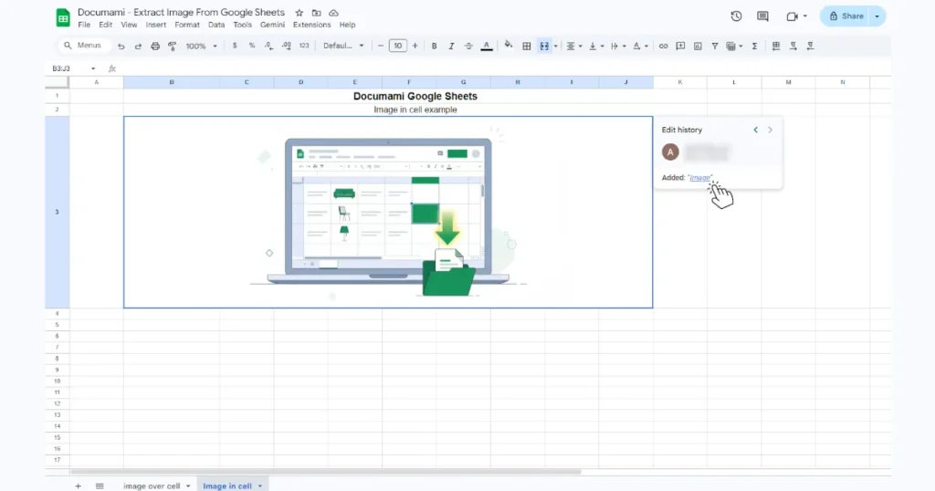
Task: Open the comments panel icon
Action: 762,16
